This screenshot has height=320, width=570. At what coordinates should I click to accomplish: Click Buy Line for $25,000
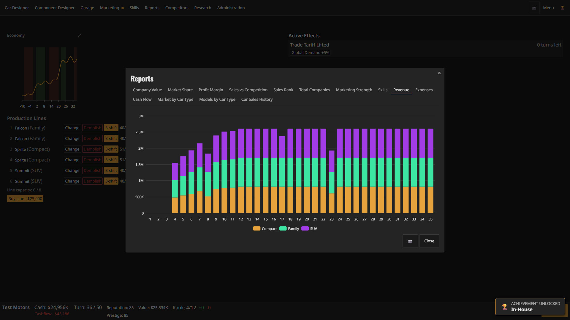click(x=25, y=199)
